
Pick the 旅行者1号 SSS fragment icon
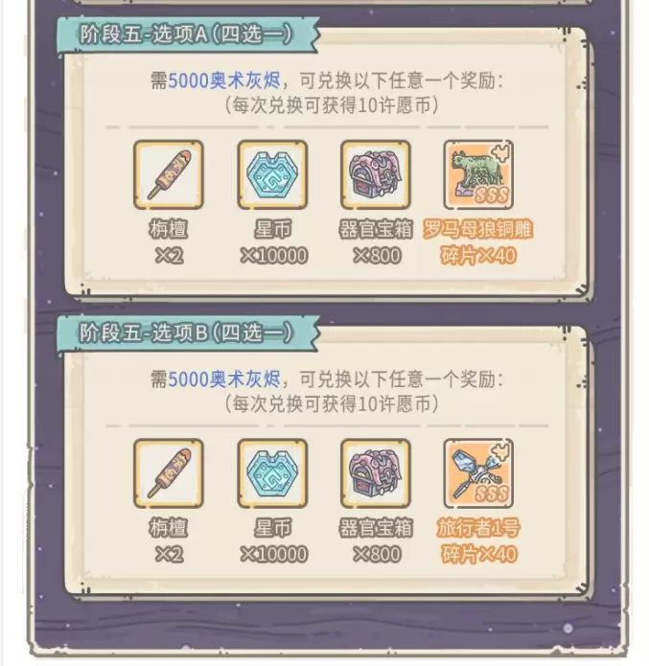click(x=478, y=473)
